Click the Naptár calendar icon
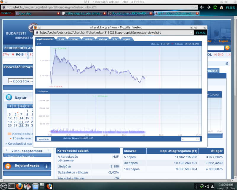The height and width of the screenshot is (190, 237). [9, 97]
